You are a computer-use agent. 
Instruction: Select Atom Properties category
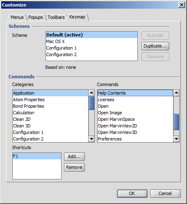(50, 100)
